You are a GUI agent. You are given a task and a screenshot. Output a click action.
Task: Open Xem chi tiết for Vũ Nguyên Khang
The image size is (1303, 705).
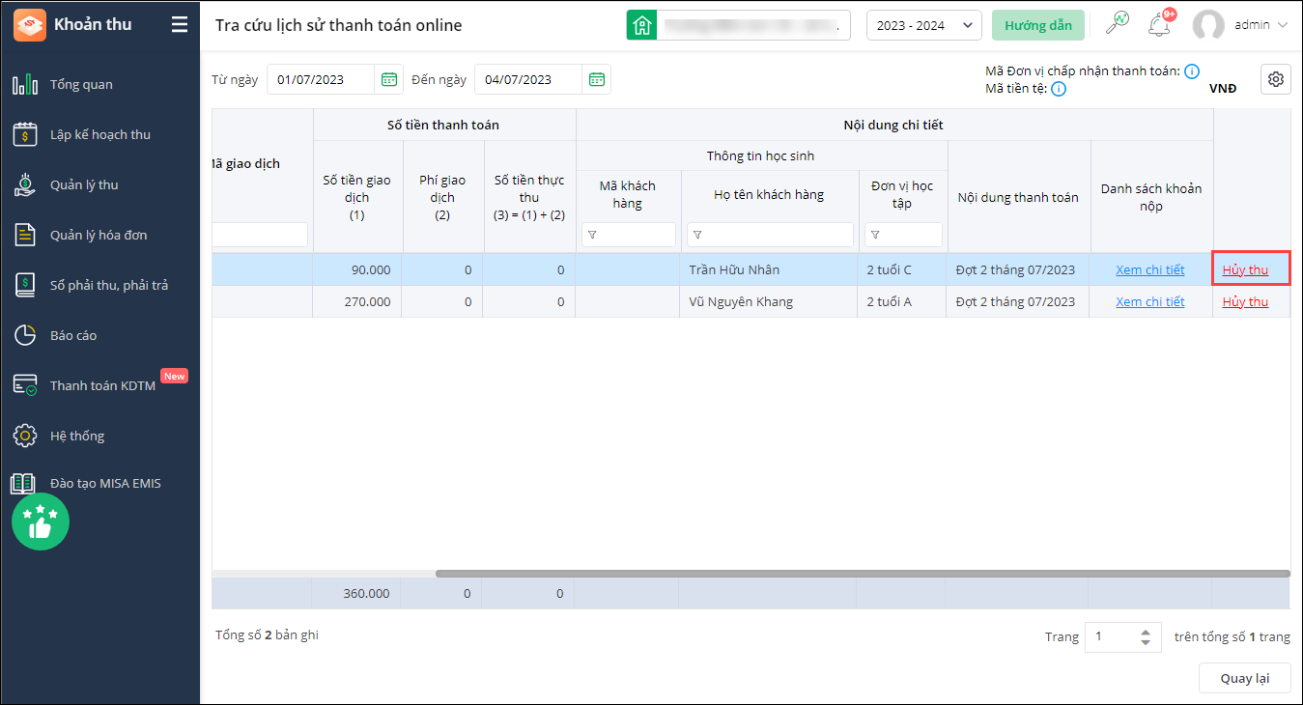click(x=1149, y=302)
